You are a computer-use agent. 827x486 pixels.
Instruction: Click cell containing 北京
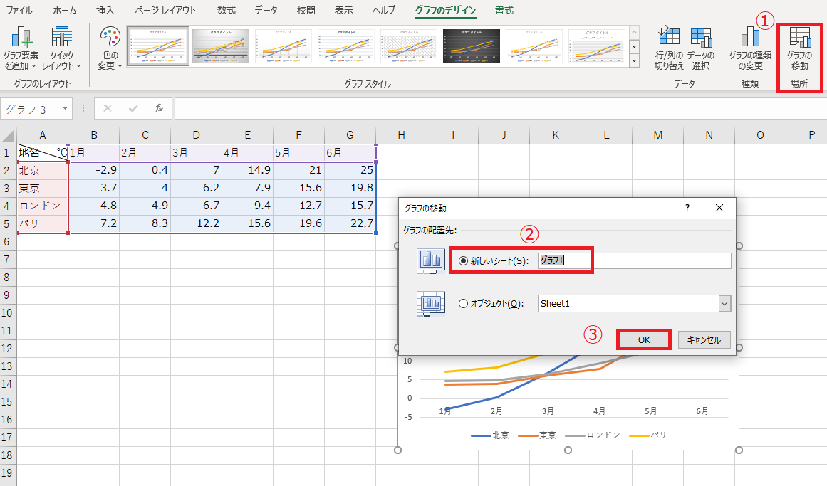[x=42, y=170]
